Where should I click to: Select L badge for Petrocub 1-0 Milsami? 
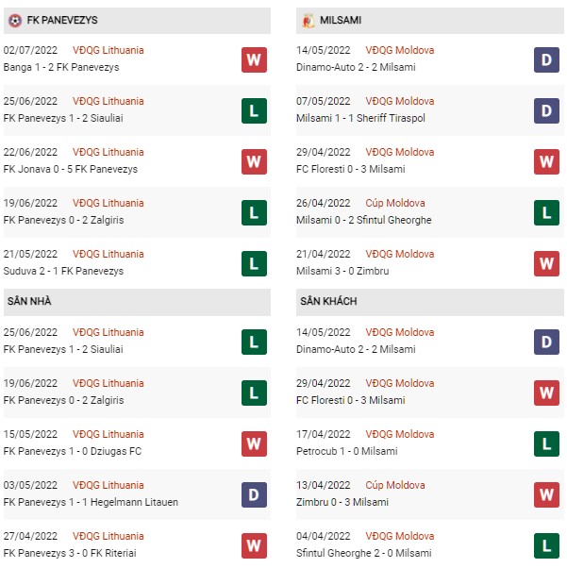(546, 443)
